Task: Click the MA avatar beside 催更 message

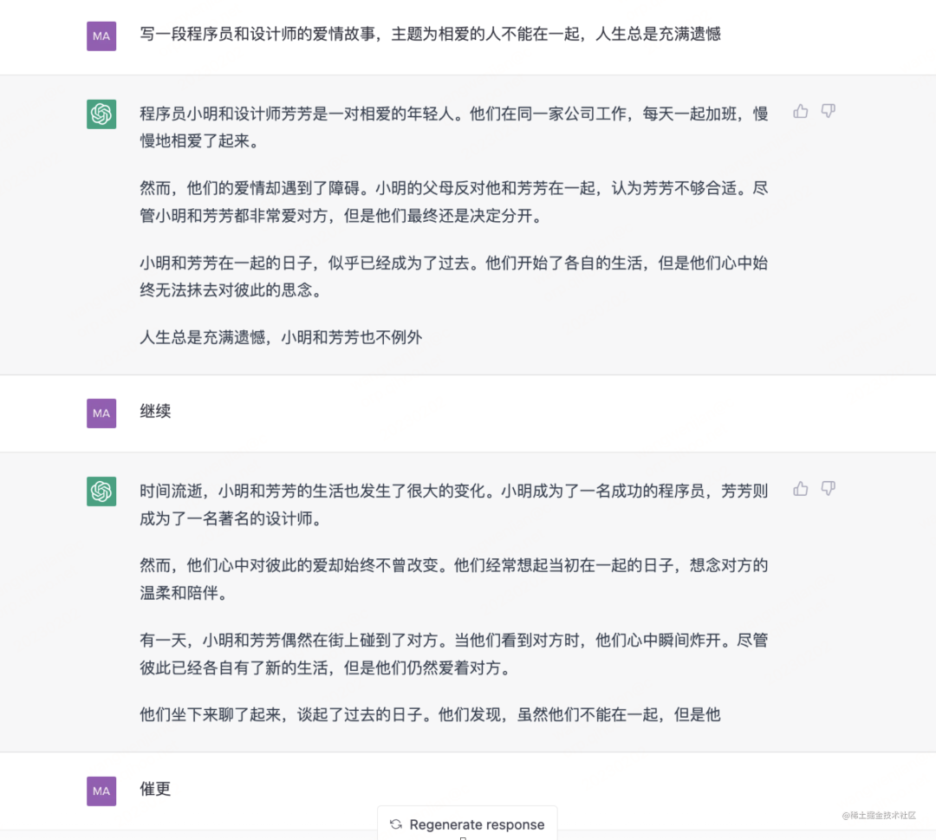Action: (x=101, y=791)
